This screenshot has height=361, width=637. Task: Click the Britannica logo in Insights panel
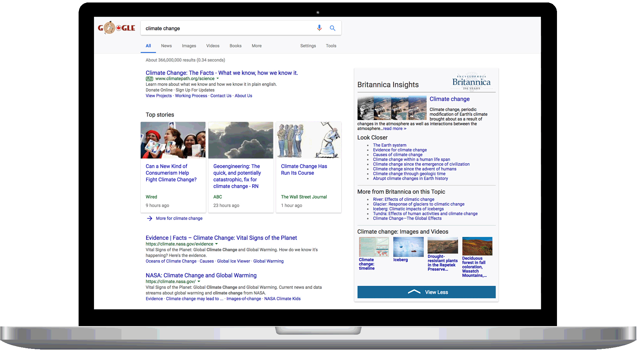471,82
